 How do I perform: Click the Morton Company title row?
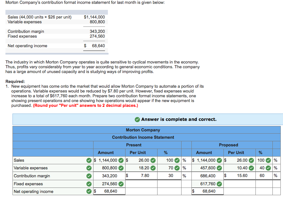point(143,129)
